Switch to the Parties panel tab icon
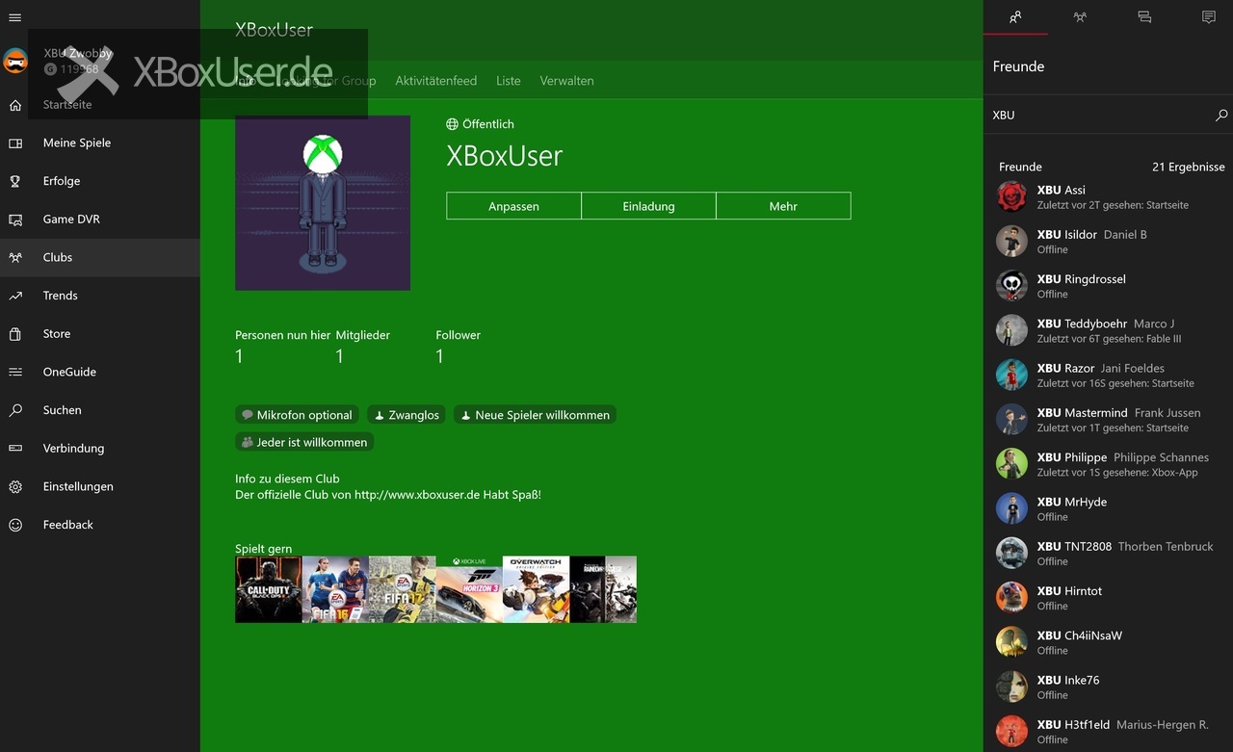This screenshot has width=1233, height=752. (1080, 16)
